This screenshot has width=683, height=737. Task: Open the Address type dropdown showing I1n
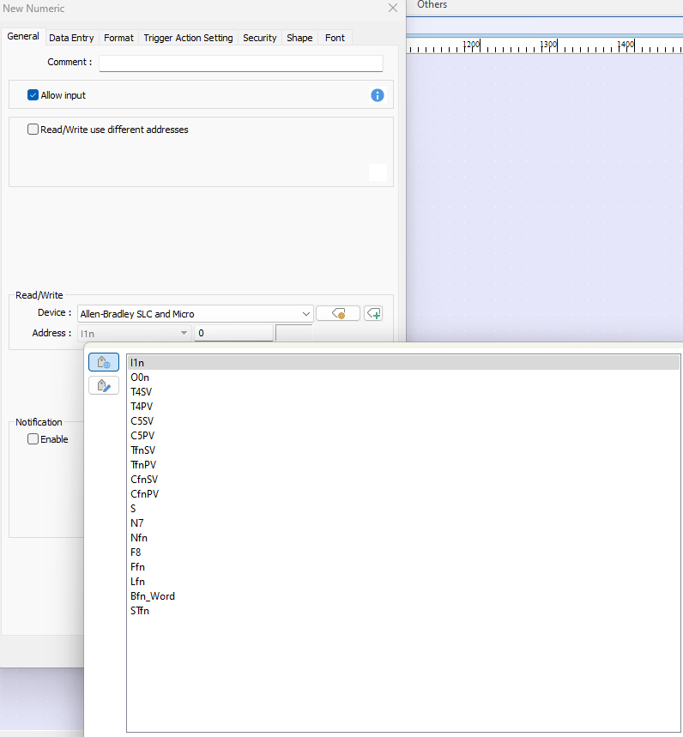[x=135, y=333]
